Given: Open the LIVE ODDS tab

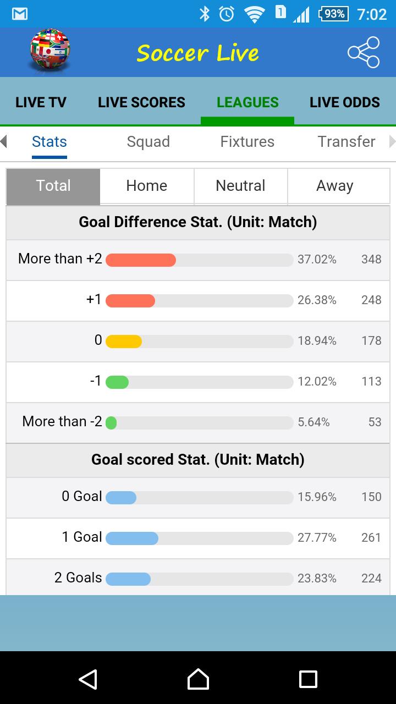Looking at the screenshot, I should point(345,102).
